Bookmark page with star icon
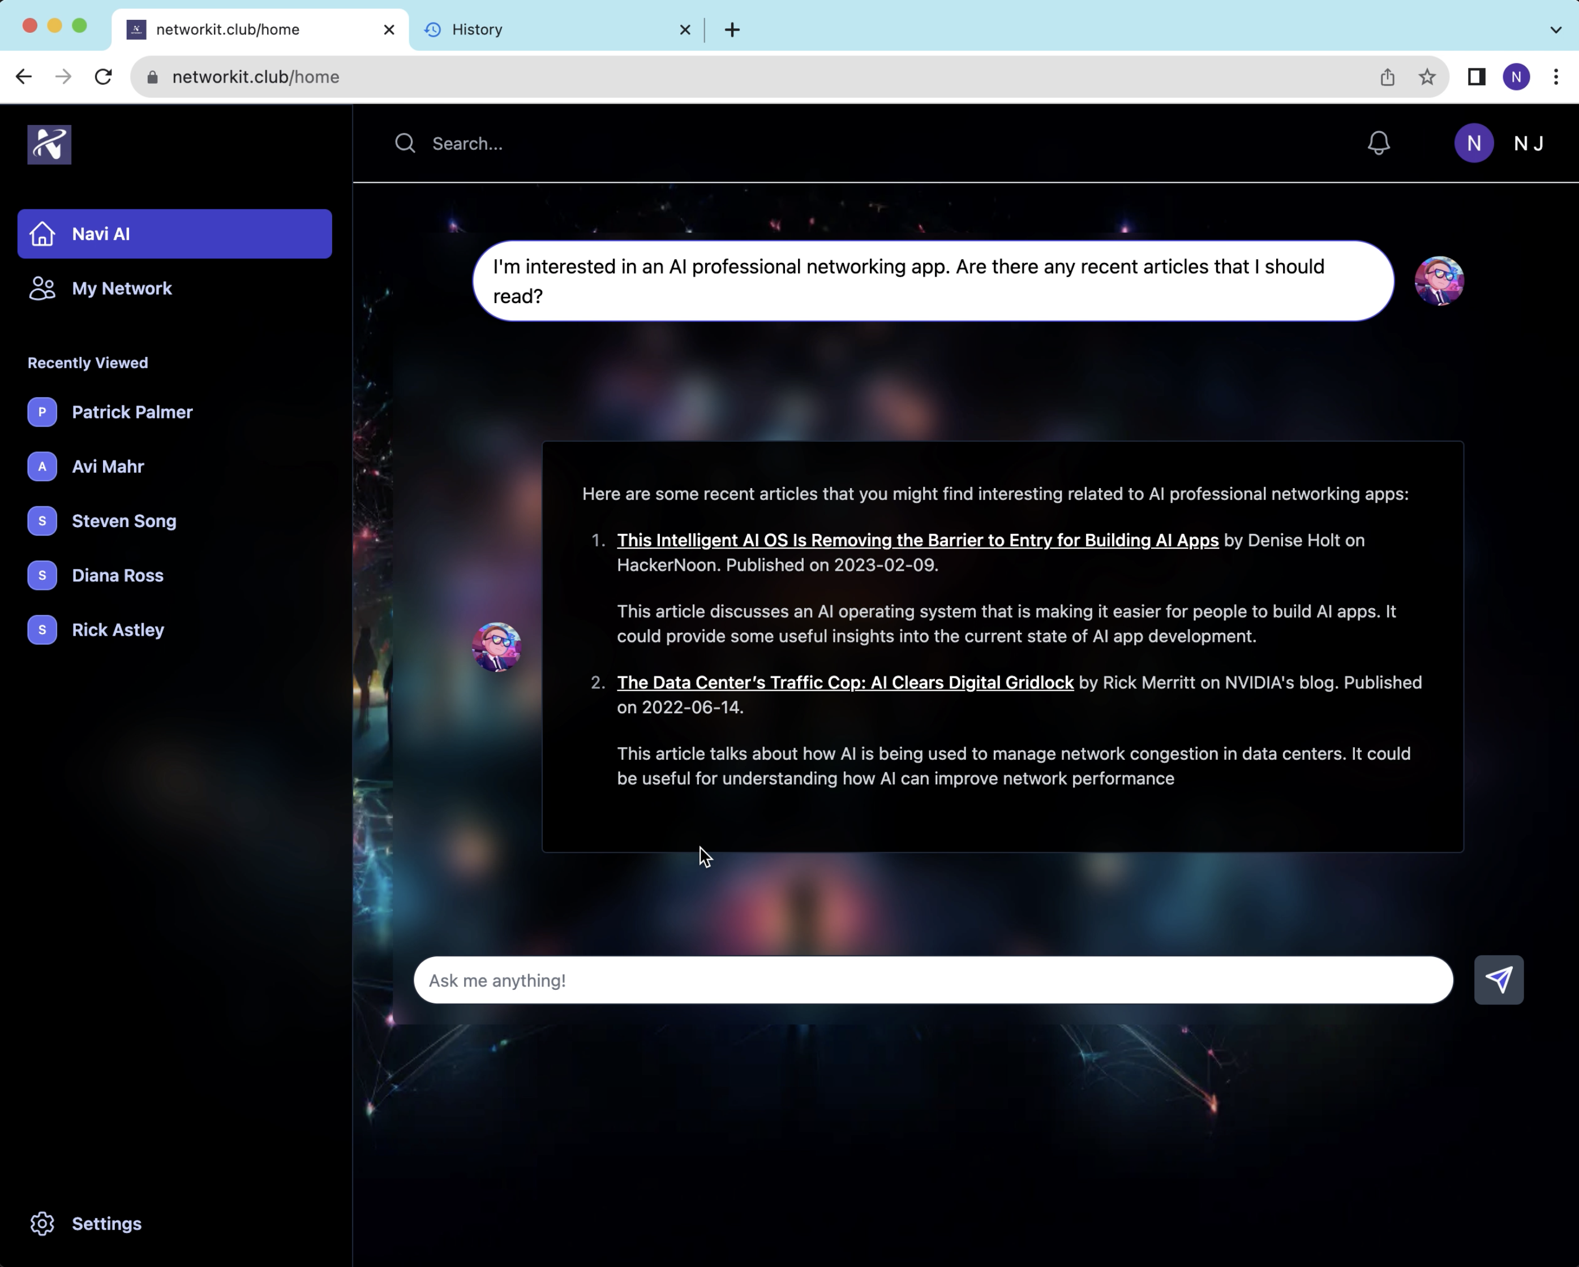Viewport: 1579px width, 1267px height. 1426,77
